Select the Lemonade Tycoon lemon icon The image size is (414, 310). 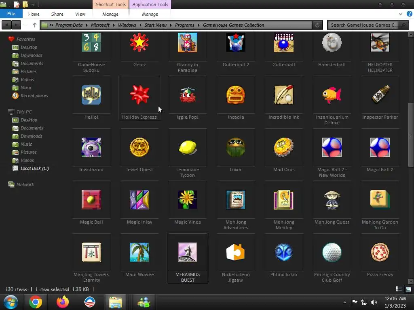click(x=188, y=147)
